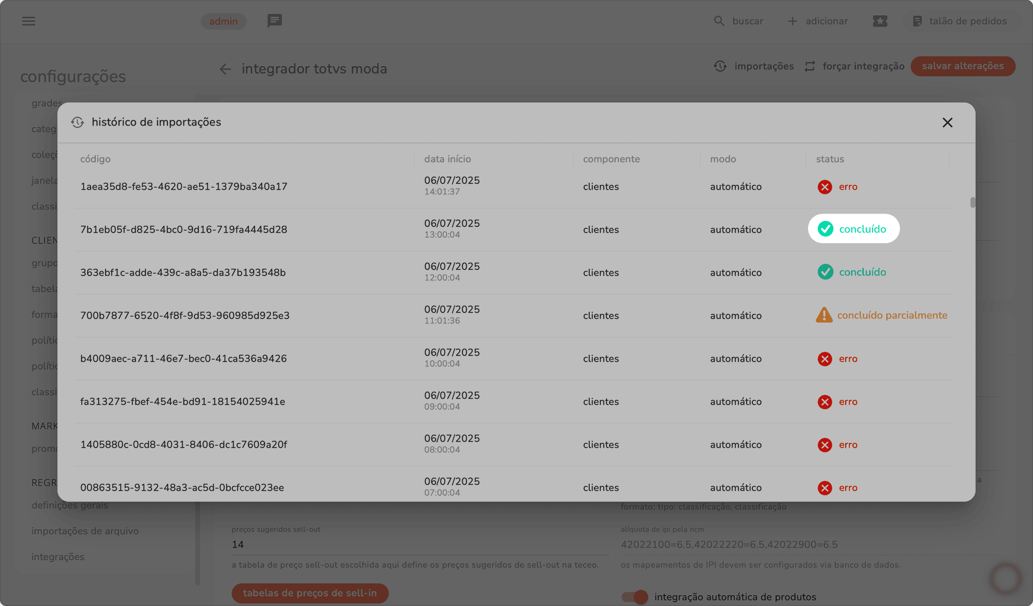Image resolution: width=1033 pixels, height=606 pixels.
Task: Click automático in the 08:00:04 row
Action: pos(736,445)
